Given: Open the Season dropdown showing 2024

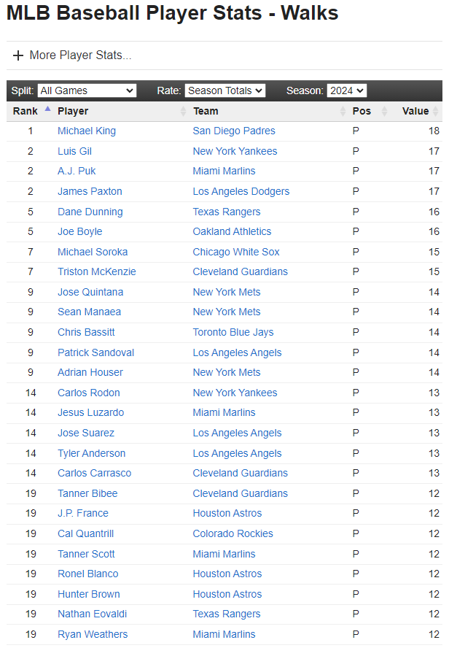Looking at the screenshot, I should [x=346, y=90].
